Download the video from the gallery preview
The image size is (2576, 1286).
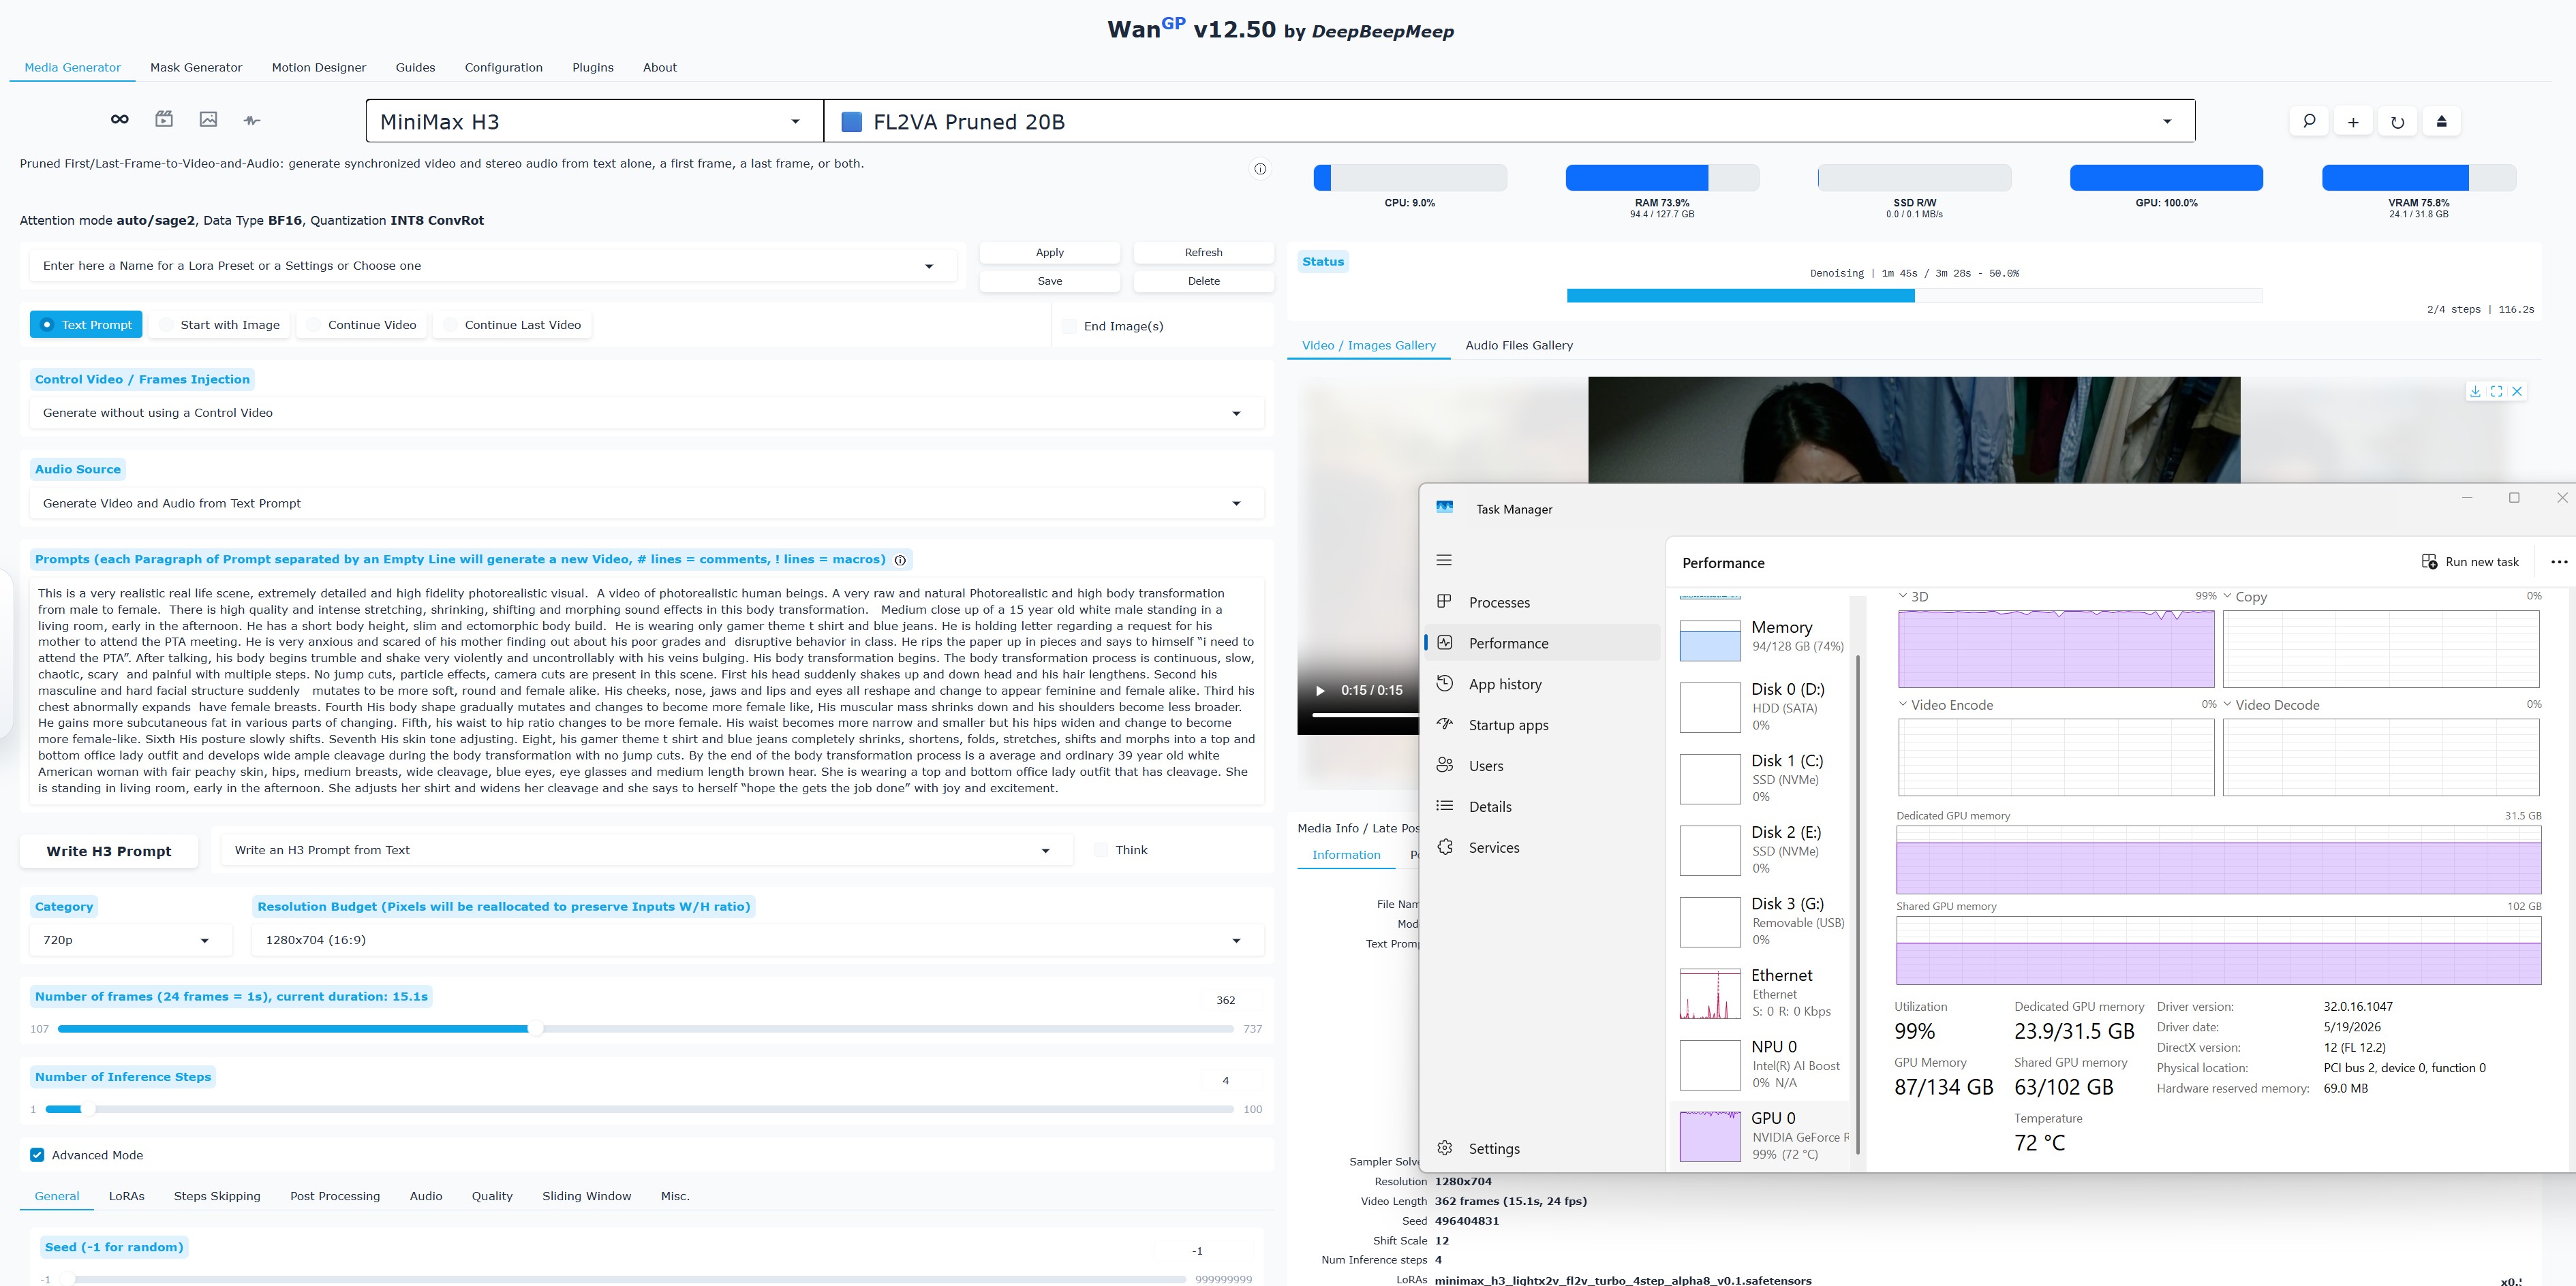(2475, 392)
